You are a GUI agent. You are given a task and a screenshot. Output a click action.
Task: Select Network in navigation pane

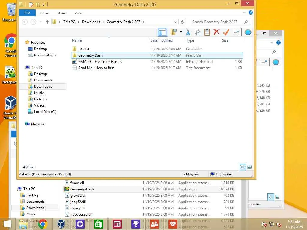38,124
